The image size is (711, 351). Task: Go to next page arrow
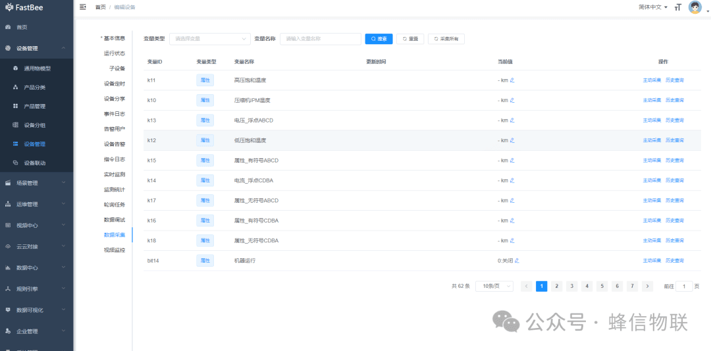(x=648, y=286)
